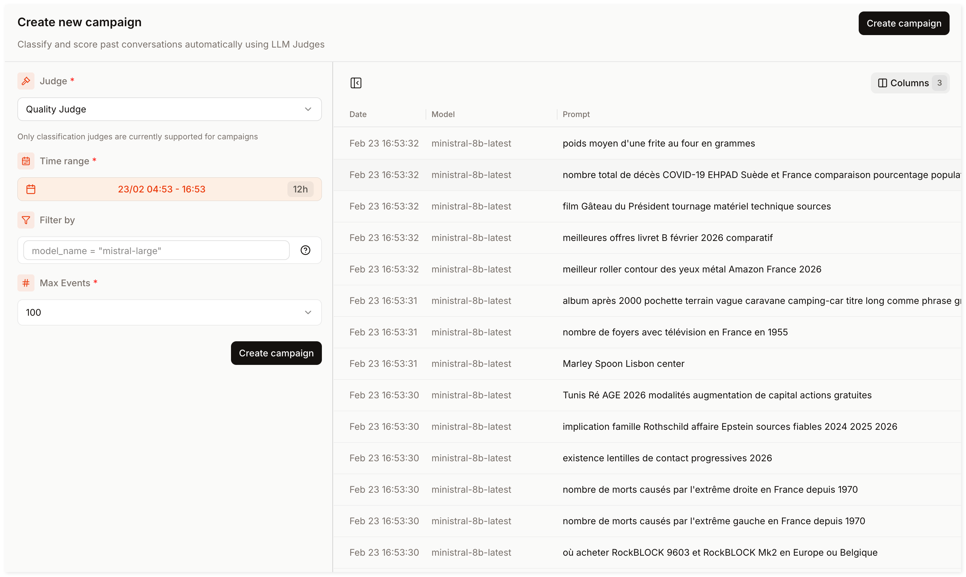Open the 23/02 04:53 - 16:53 time range picker
The width and height of the screenshot is (966, 577).
point(161,189)
